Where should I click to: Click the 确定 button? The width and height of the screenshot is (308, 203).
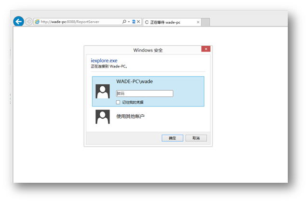click(172, 138)
